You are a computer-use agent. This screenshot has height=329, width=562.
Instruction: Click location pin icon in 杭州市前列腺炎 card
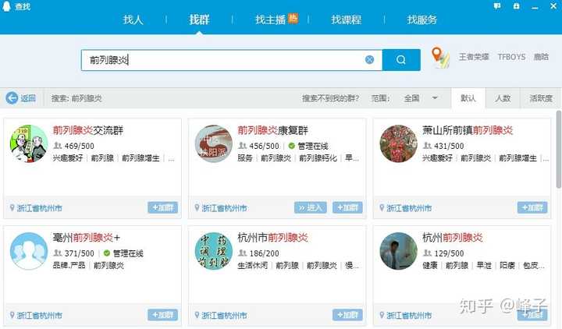(x=197, y=315)
